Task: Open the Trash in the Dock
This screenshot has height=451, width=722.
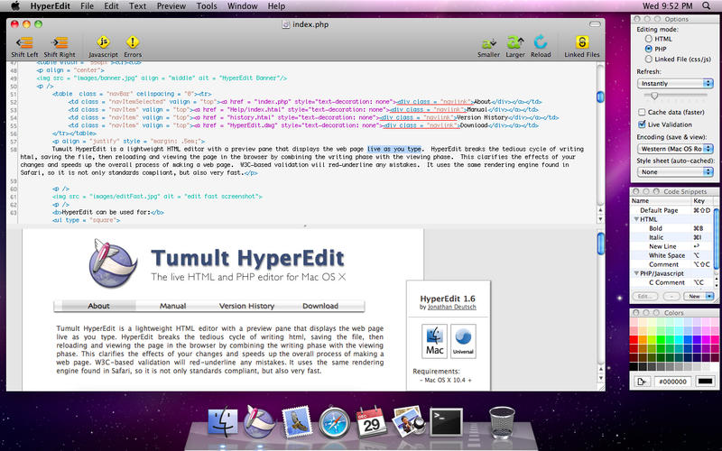Action: click(x=502, y=422)
